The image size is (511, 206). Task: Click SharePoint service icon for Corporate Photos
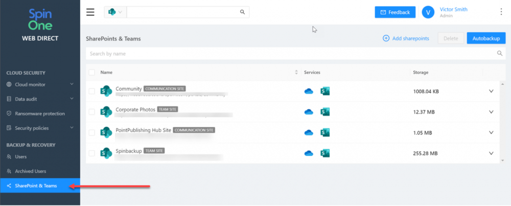click(325, 112)
